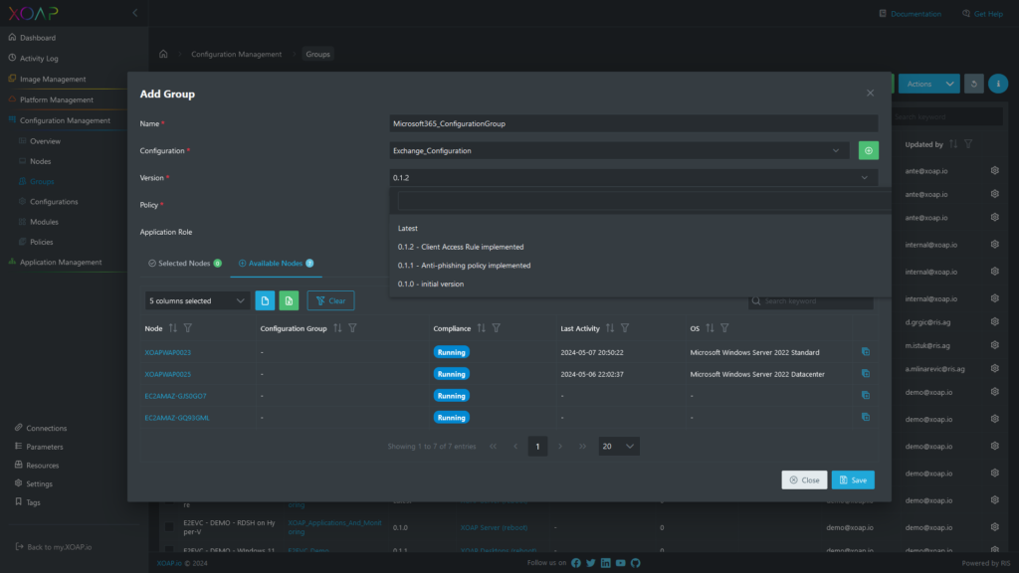Click the blue file export icon
The width and height of the screenshot is (1019, 573).
pos(265,300)
